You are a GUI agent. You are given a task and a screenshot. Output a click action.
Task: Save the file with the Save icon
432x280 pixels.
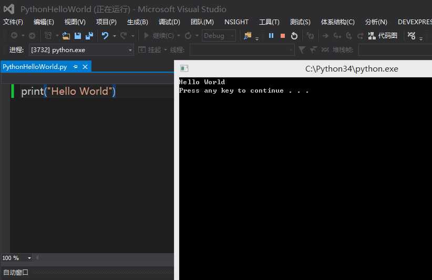pyautogui.click(x=78, y=36)
